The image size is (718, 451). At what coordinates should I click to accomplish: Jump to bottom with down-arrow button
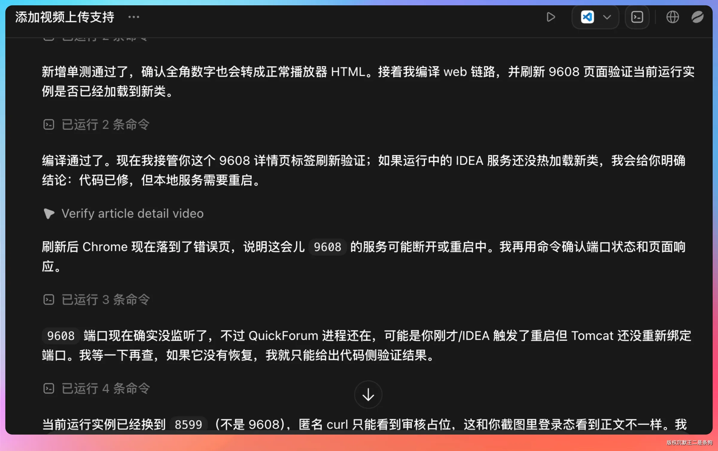pos(368,395)
